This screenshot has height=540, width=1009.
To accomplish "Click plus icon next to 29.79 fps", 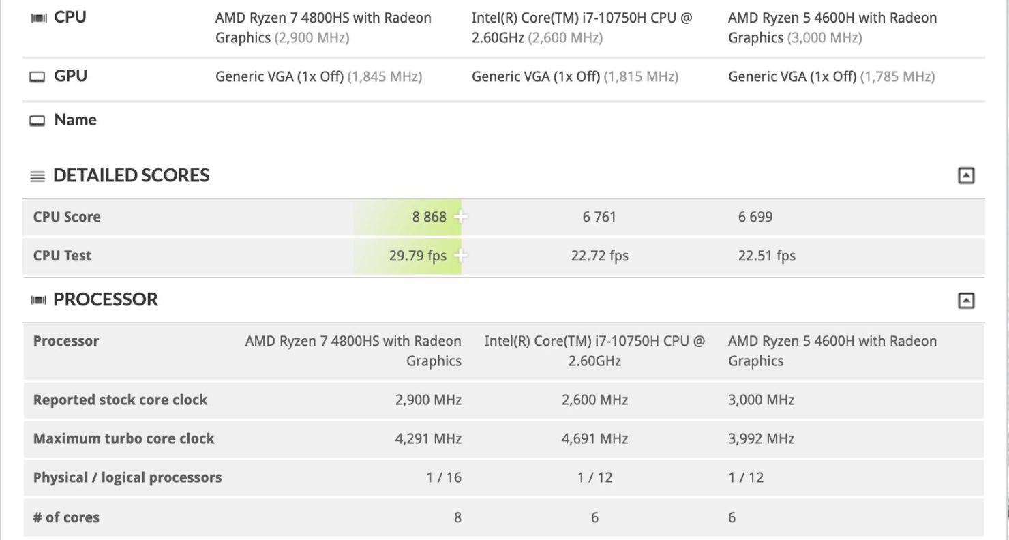I will click(462, 256).
